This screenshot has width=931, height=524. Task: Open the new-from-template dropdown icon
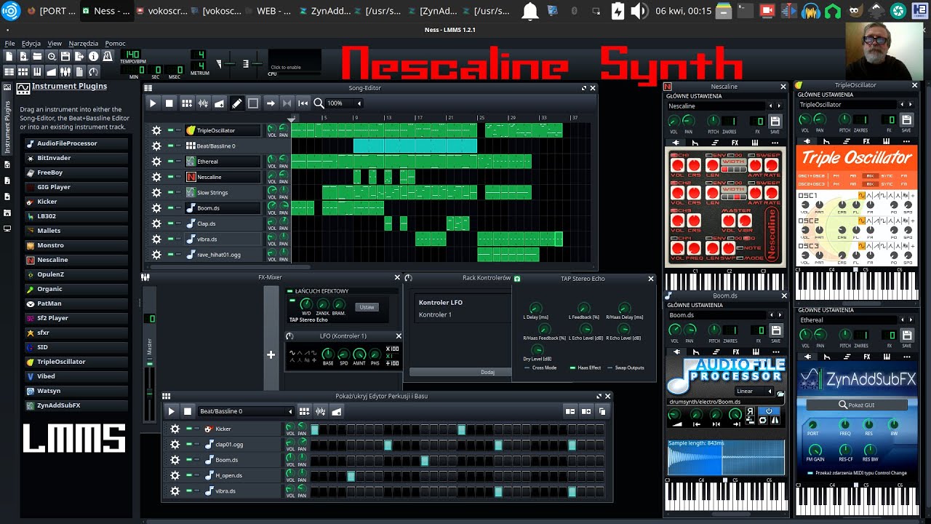[23, 56]
